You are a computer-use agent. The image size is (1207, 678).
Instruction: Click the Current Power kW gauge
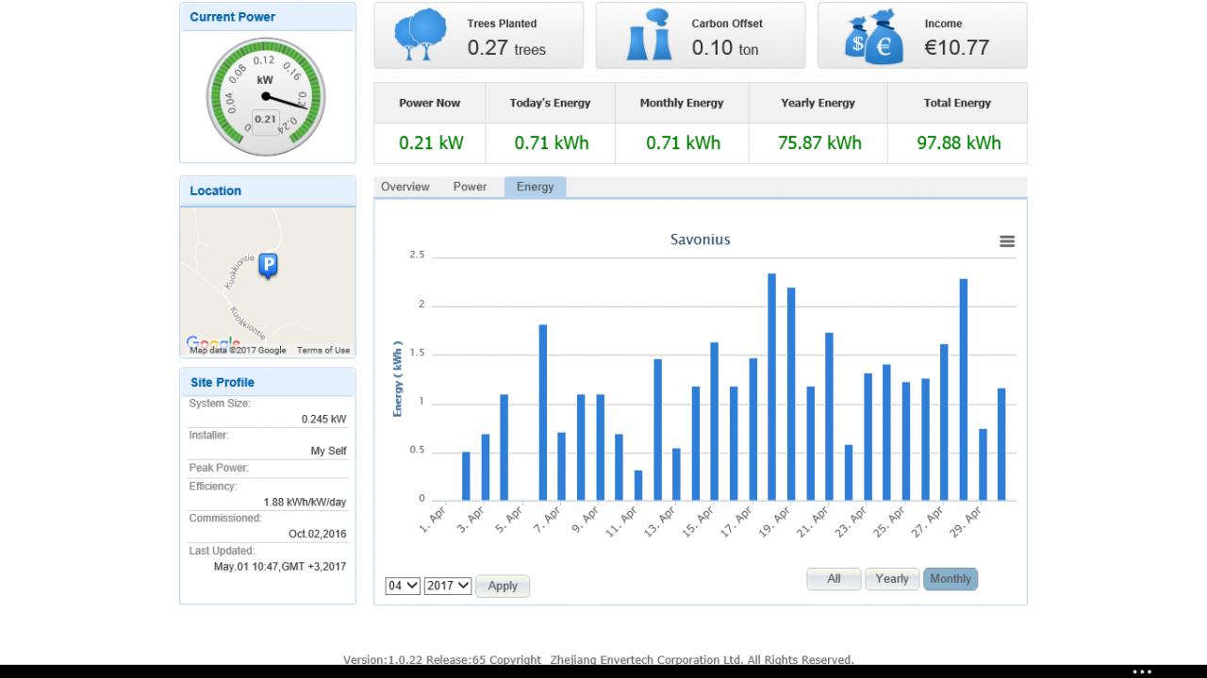point(266,96)
